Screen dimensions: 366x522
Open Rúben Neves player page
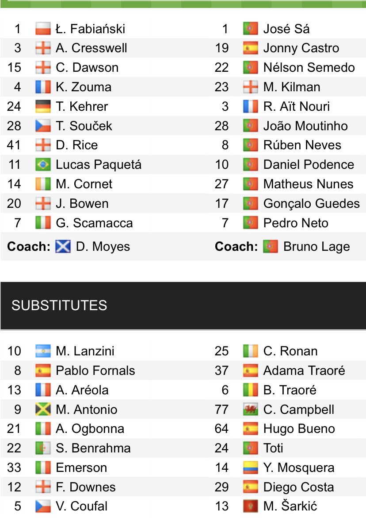pos(302,145)
